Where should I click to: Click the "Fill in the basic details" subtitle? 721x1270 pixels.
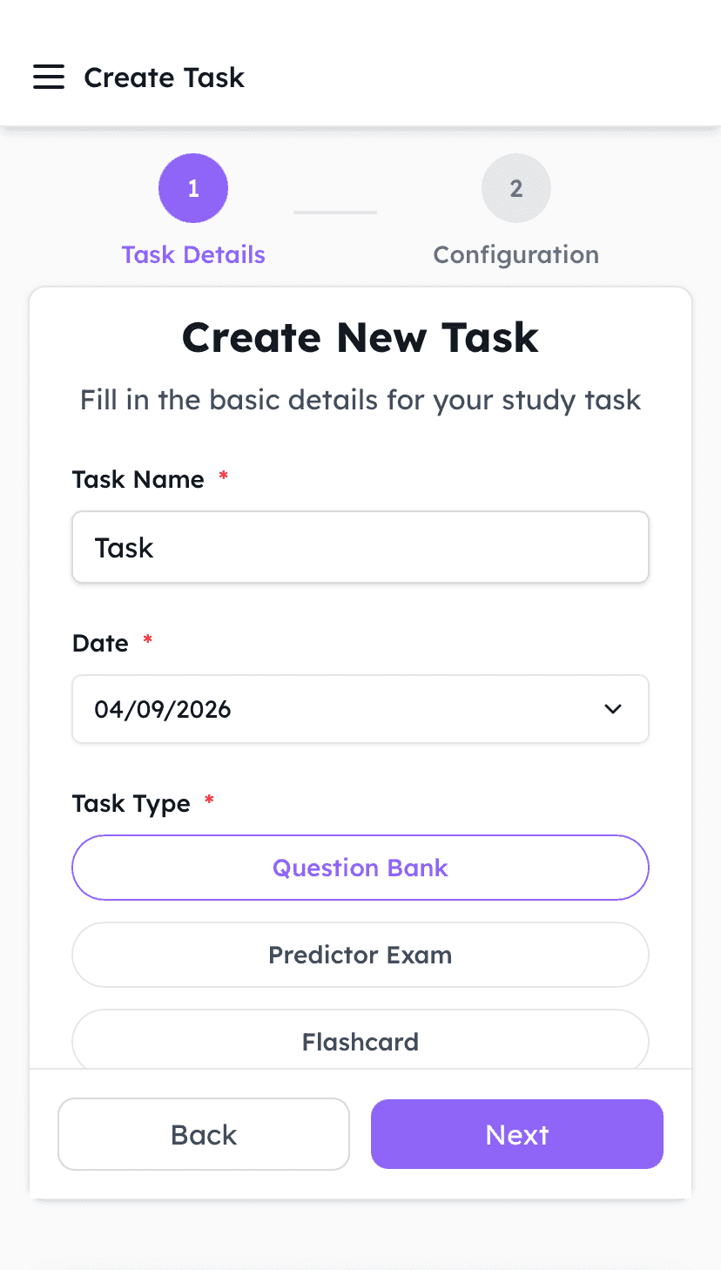coord(360,401)
